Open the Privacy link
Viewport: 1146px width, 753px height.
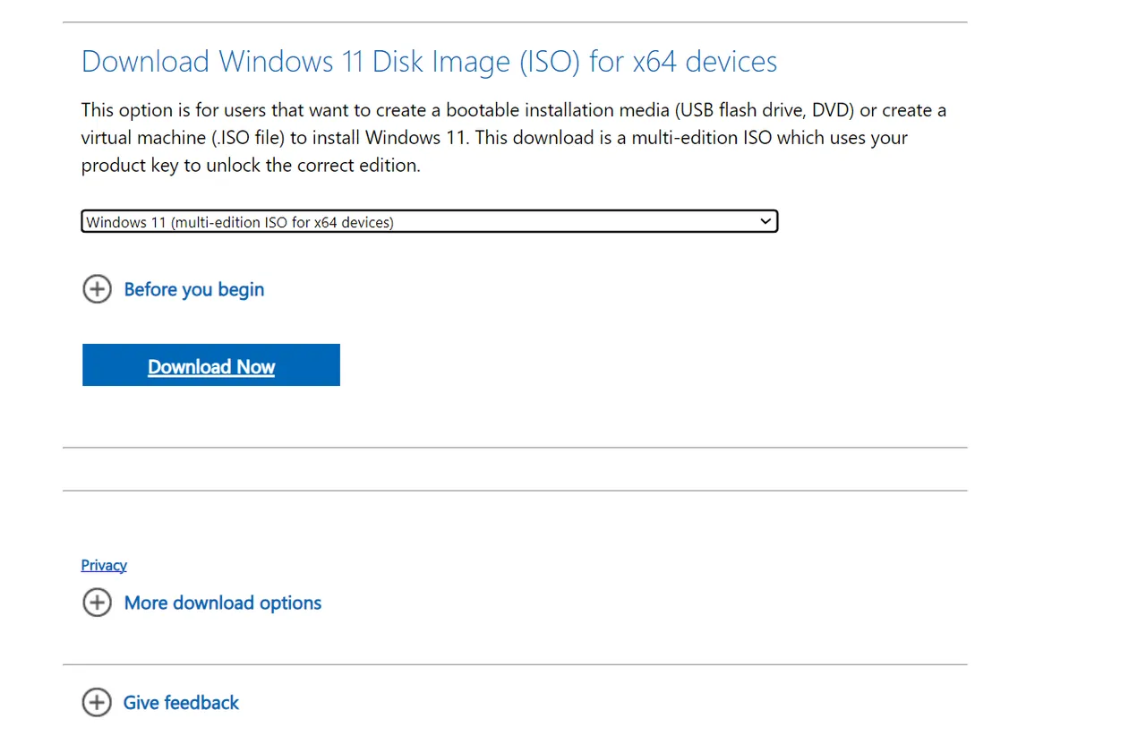[x=104, y=565]
